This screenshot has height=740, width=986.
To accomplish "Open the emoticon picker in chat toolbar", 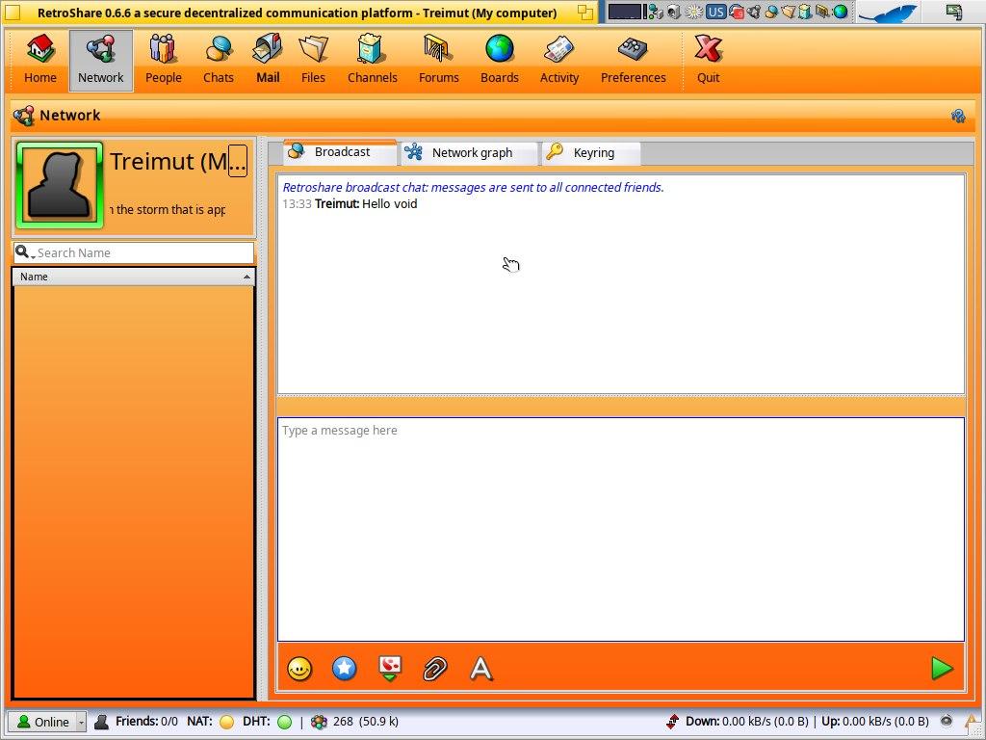I will (299, 669).
